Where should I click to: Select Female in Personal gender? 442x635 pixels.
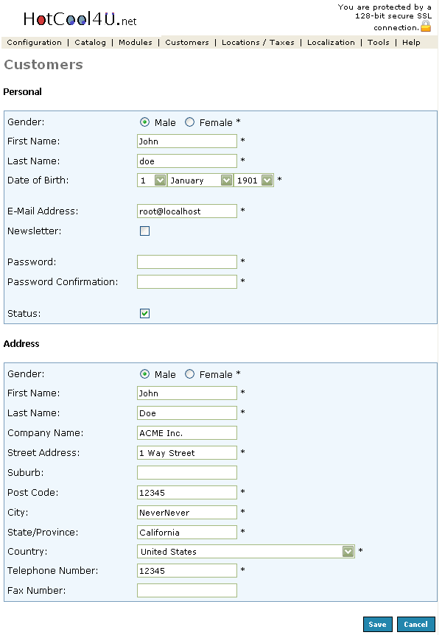pos(190,122)
